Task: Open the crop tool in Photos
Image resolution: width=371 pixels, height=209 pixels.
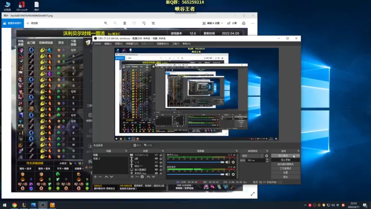Action: (154, 23)
